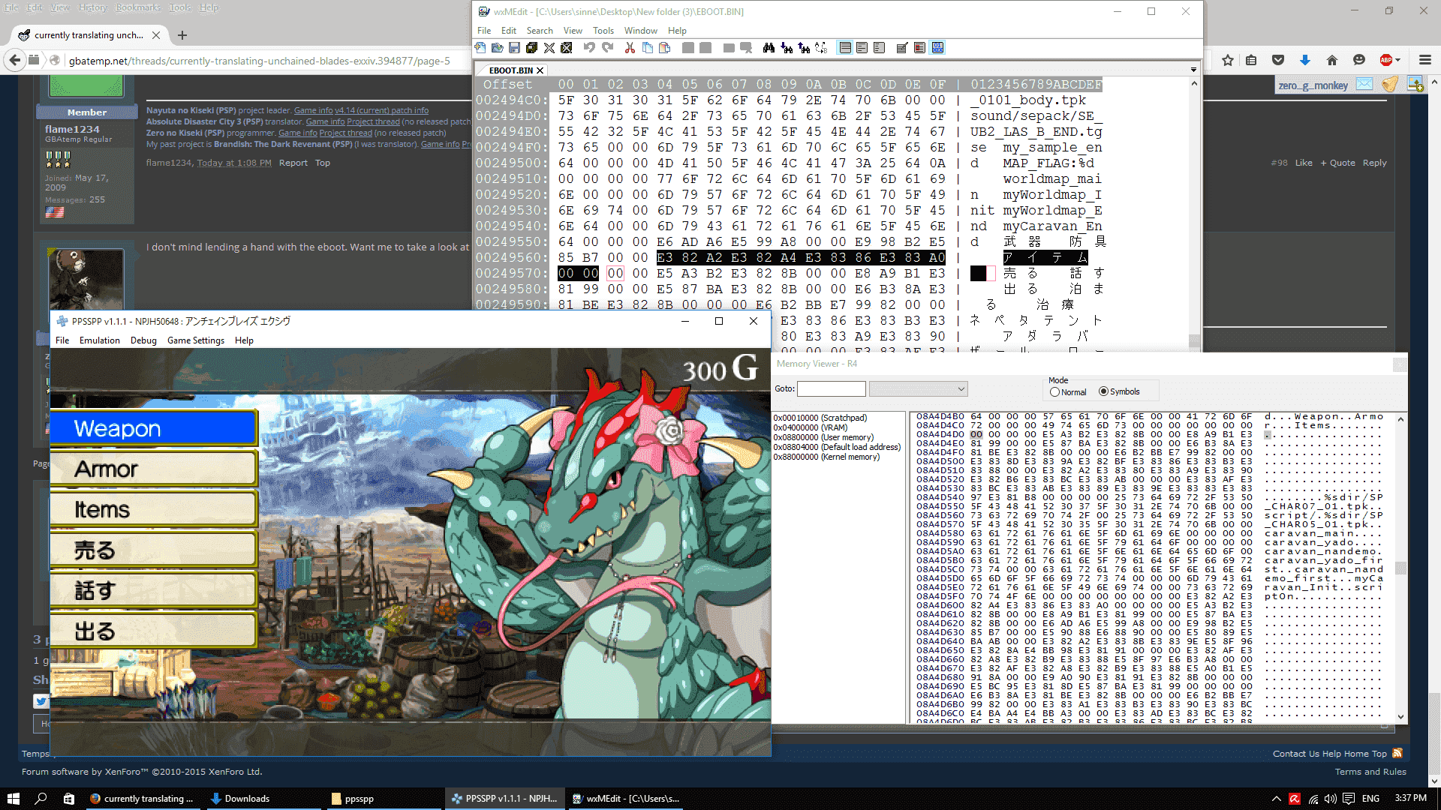Click Find Next binoculars icon

pos(787,48)
